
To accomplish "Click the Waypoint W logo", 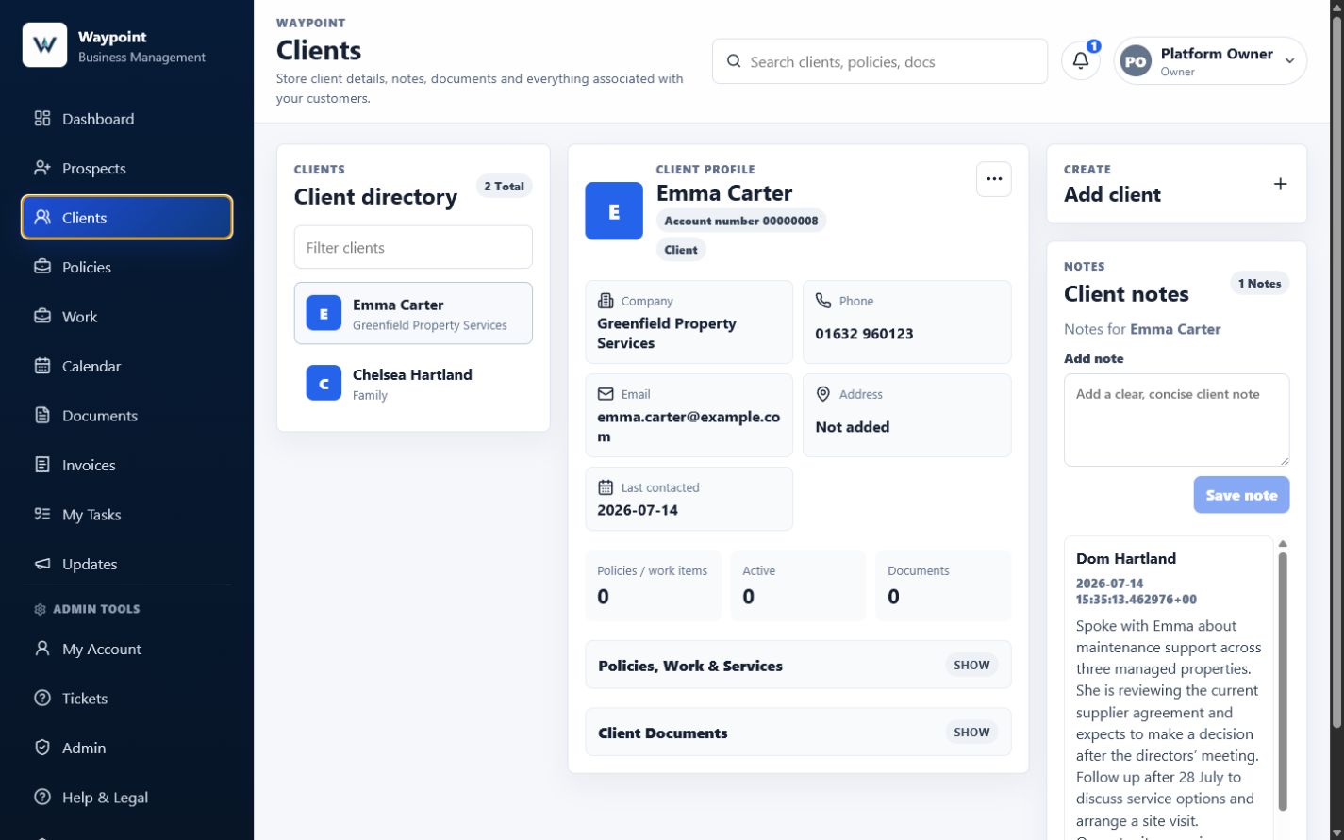I will 44,45.
